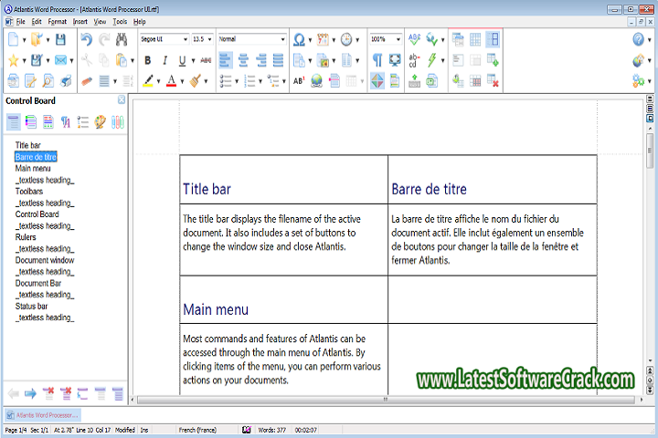The image size is (658, 438).
Task: Click the red font color A swatch
Action: click(171, 80)
